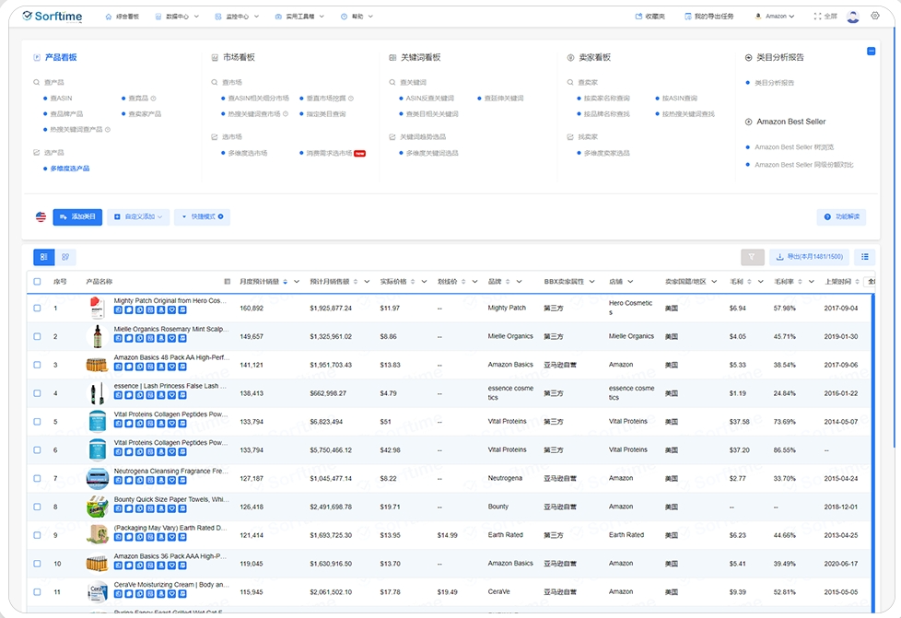
Task: Tick the checkbox for row 5 Vital Proteins
Action: 38,422
